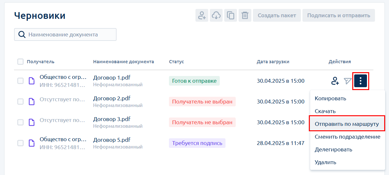Check the box for Договор 5.pdf row
Image resolution: width=389 pixels, height=175 pixels.
20,143
